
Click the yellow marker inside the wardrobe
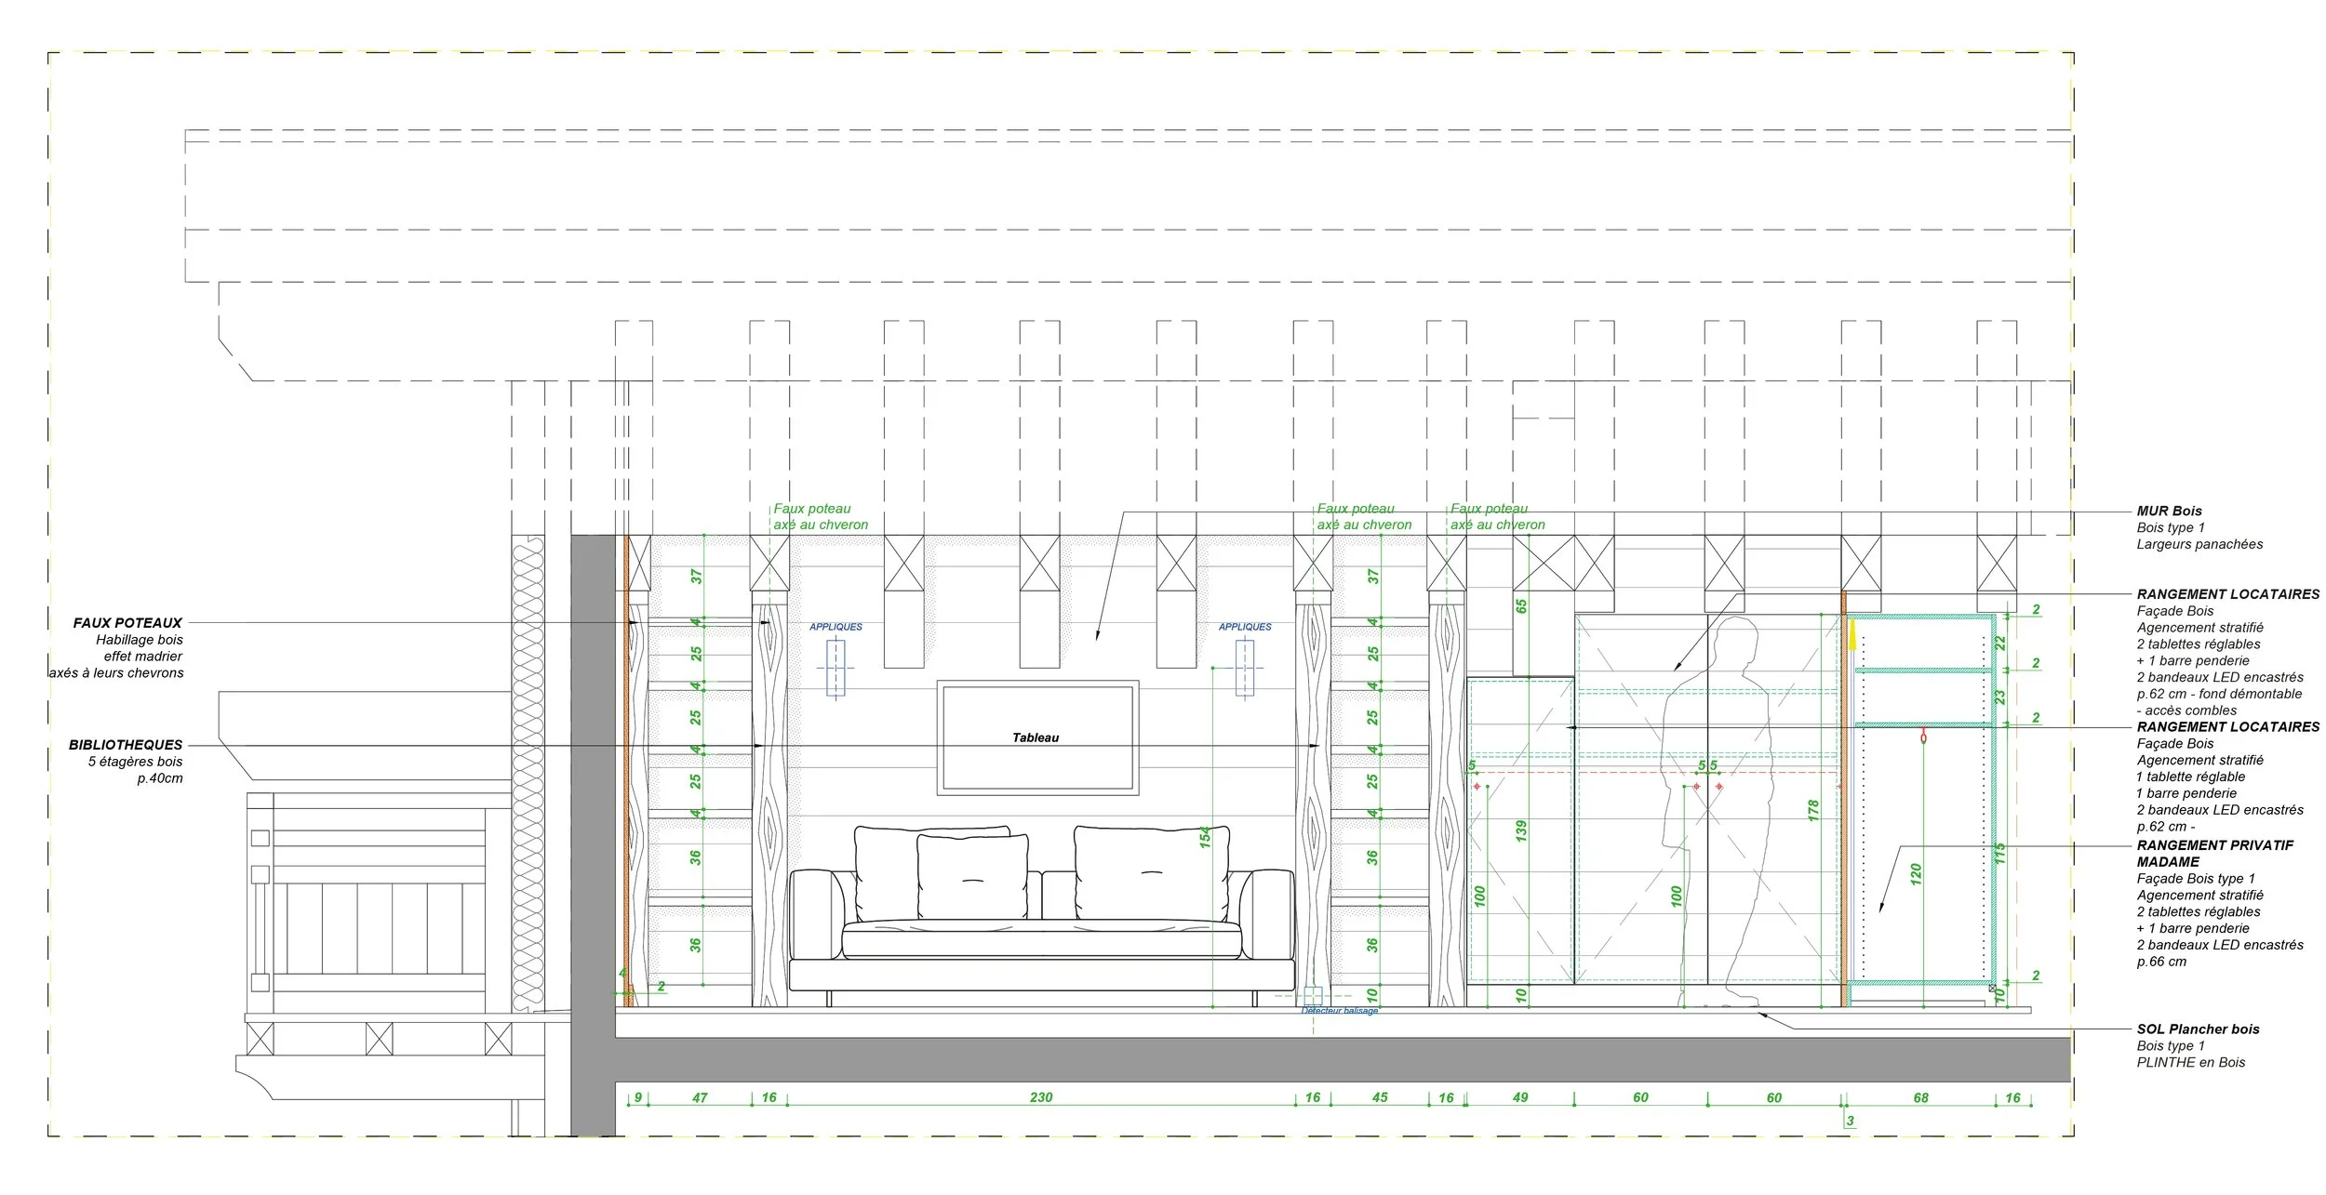click(x=1852, y=636)
